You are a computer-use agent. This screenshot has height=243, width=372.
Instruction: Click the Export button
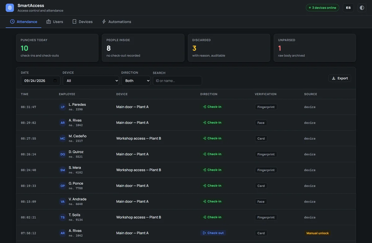[x=340, y=78]
